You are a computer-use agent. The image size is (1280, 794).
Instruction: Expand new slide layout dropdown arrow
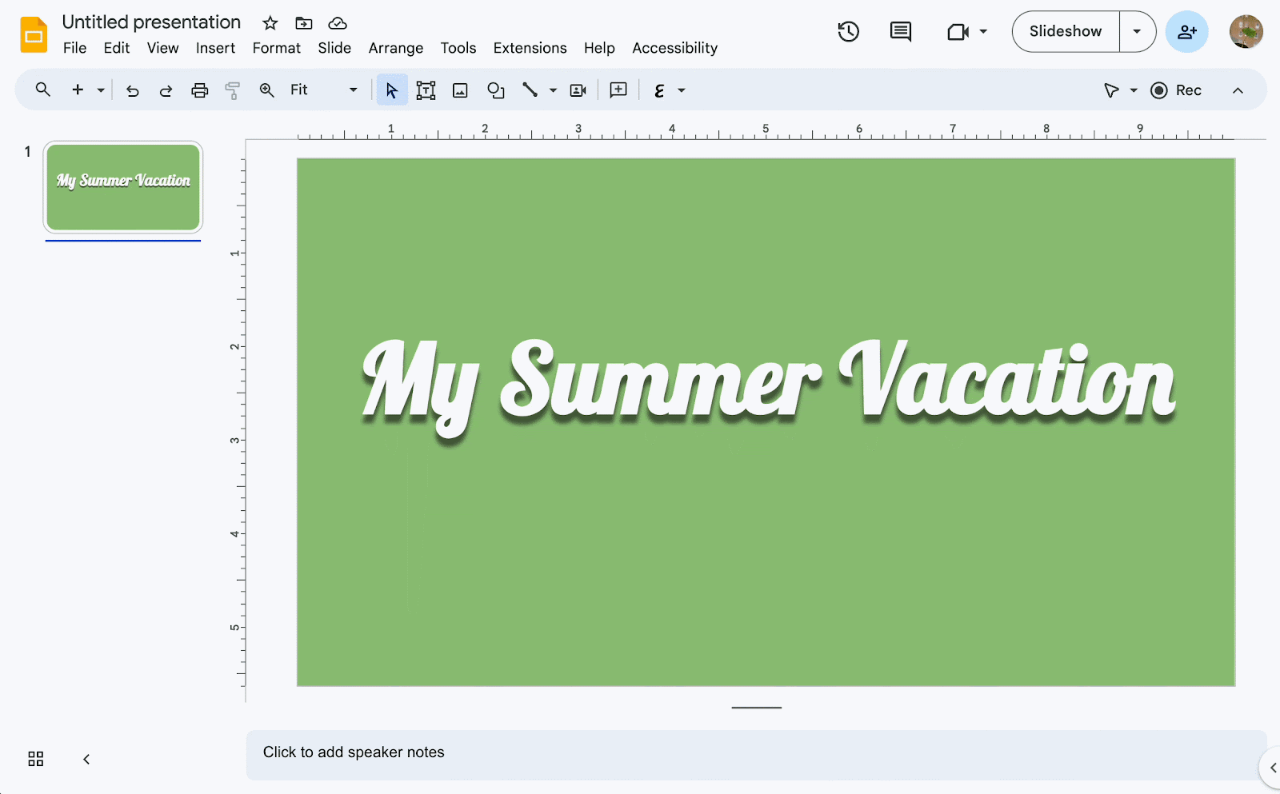coord(101,90)
